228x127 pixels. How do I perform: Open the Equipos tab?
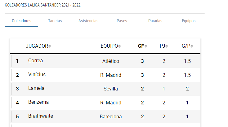tap(189, 21)
